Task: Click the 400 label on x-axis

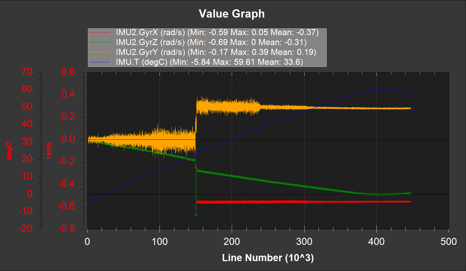Action: pyautogui.click(x=376, y=242)
